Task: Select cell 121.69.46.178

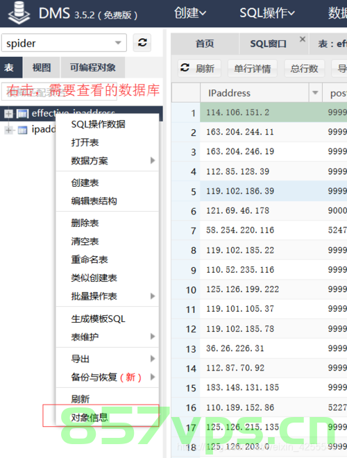Action: [261, 210]
